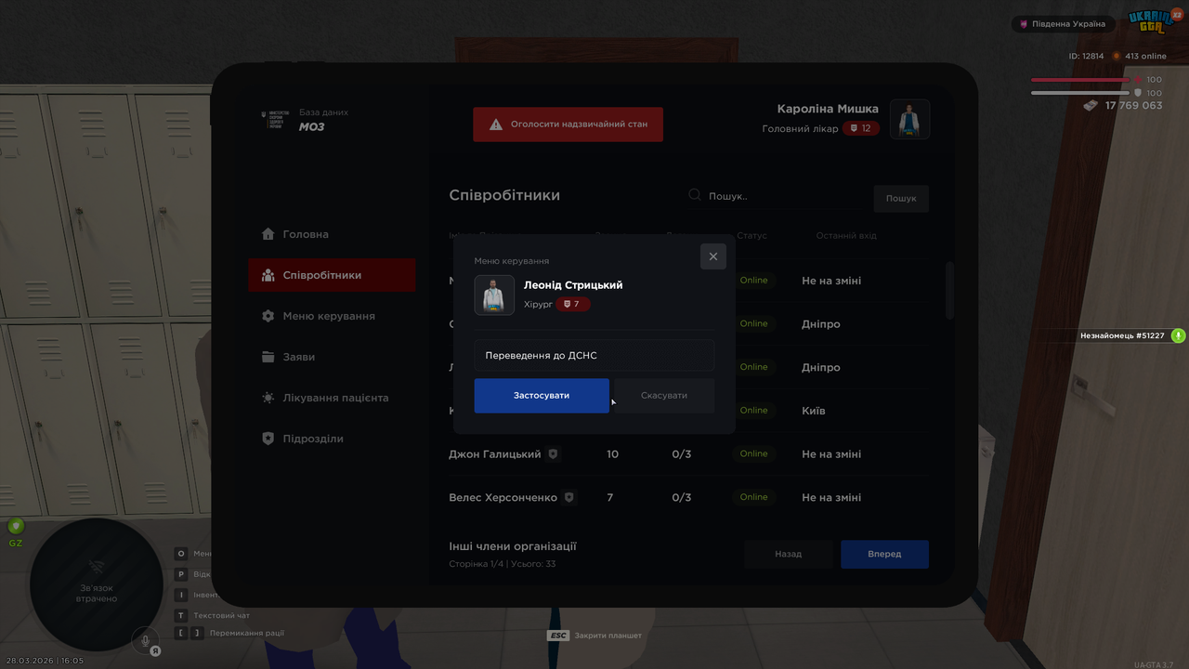
Task: Click the Незнайомець #51227 name tag
Action: (1122, 335)
